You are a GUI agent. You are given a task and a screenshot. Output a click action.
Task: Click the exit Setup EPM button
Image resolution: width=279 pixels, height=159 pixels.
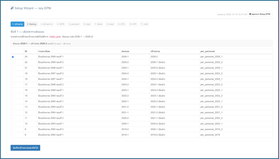(259, 14)
